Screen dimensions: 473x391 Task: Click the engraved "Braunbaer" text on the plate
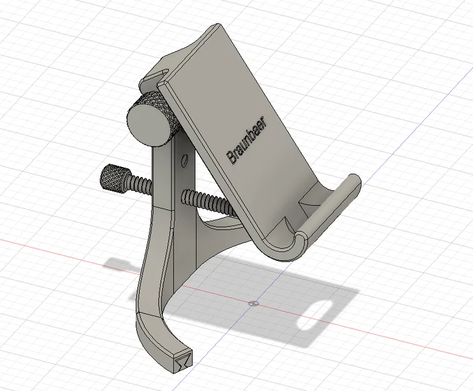(x=246, y=141)
